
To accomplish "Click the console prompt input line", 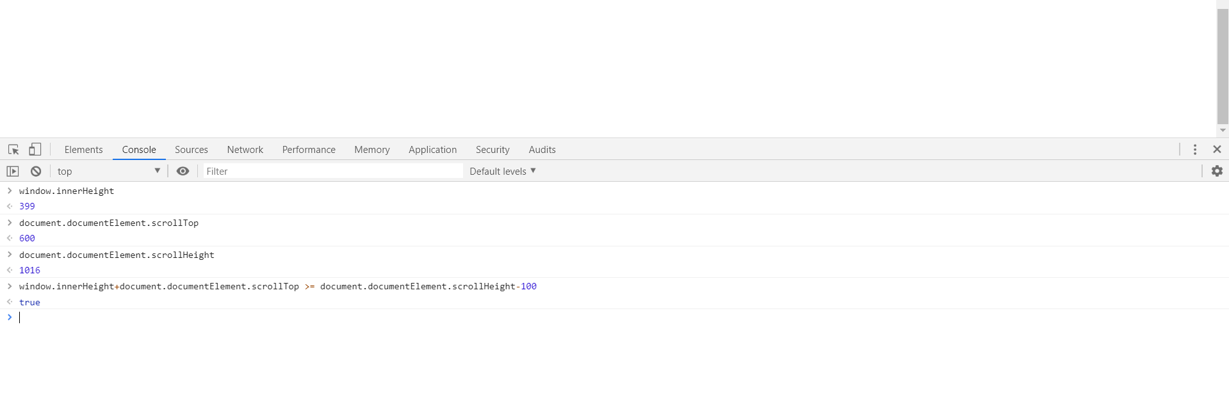I will pyautogui.click(x=320, y=317).
